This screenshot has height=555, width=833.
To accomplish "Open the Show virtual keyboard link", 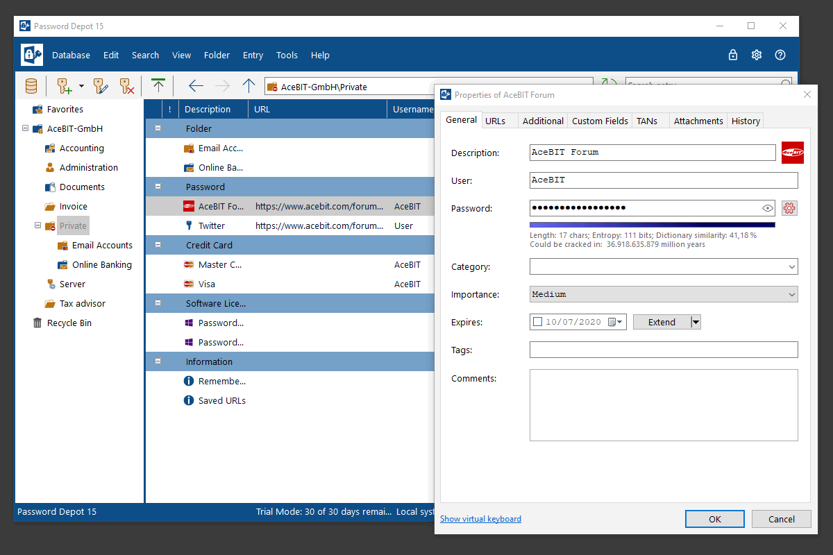I will (x=480, y=519).
